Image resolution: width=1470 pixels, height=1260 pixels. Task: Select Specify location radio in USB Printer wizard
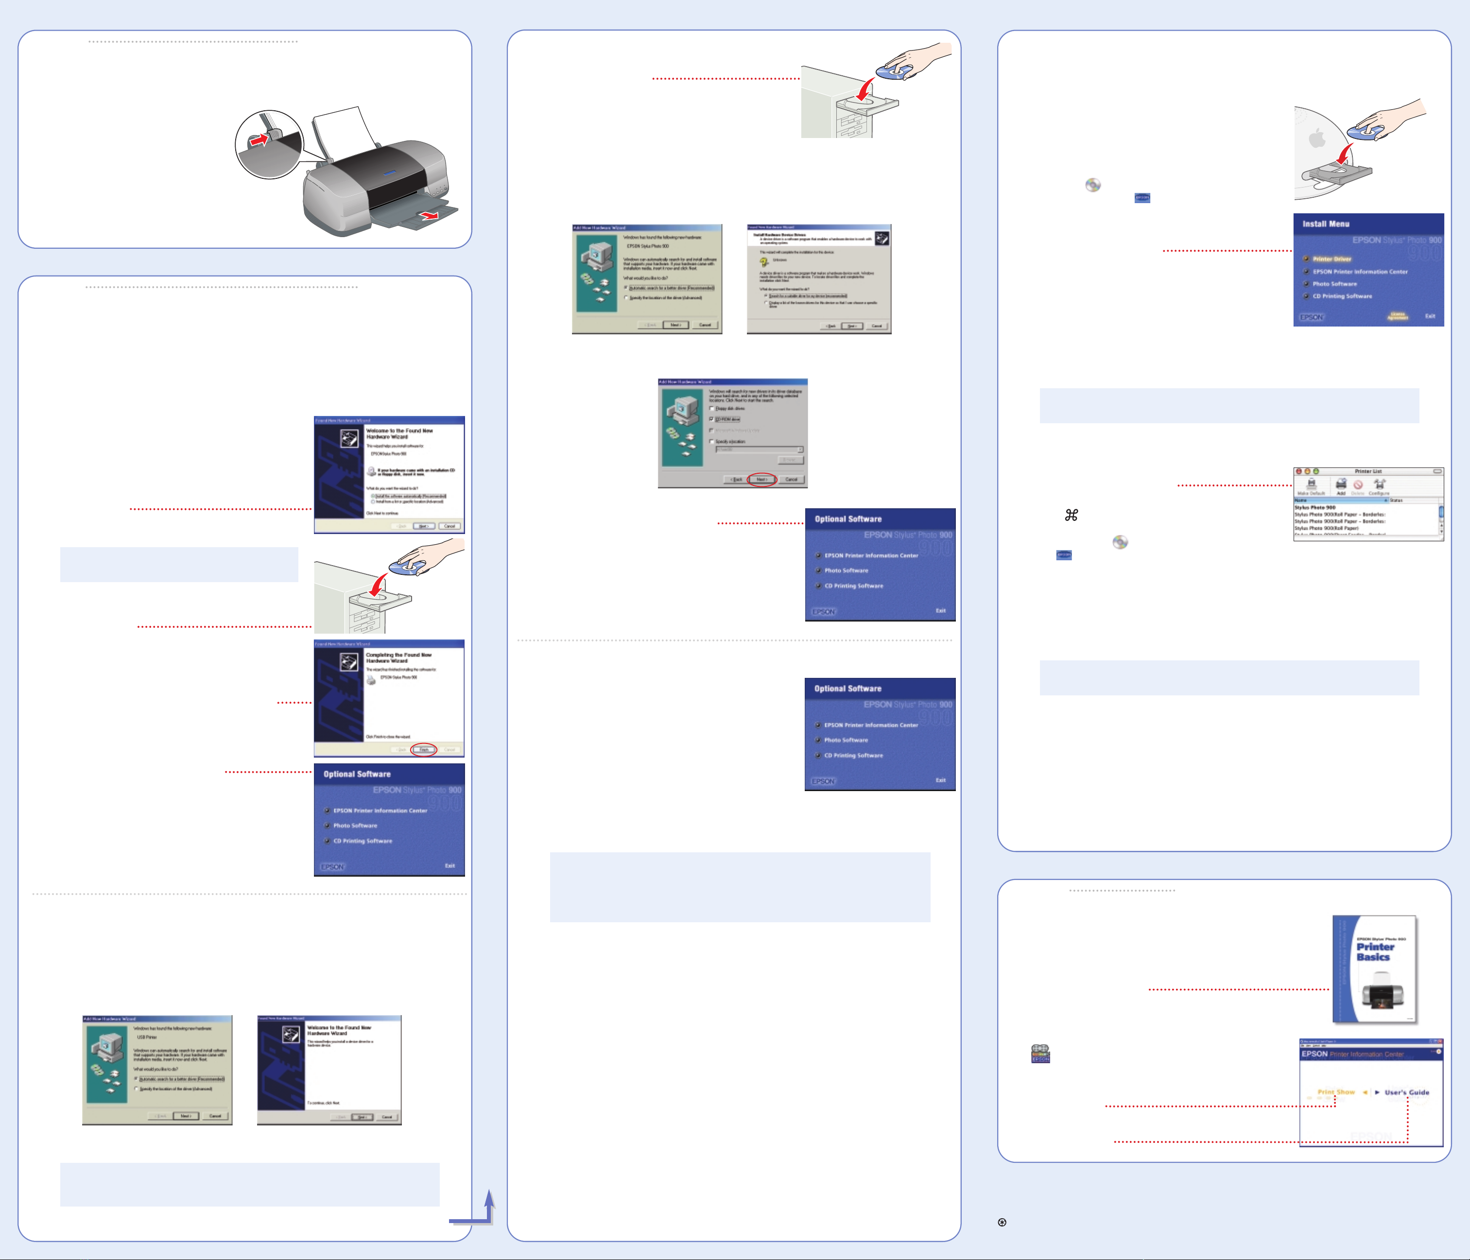click(x=136, y=1089)
